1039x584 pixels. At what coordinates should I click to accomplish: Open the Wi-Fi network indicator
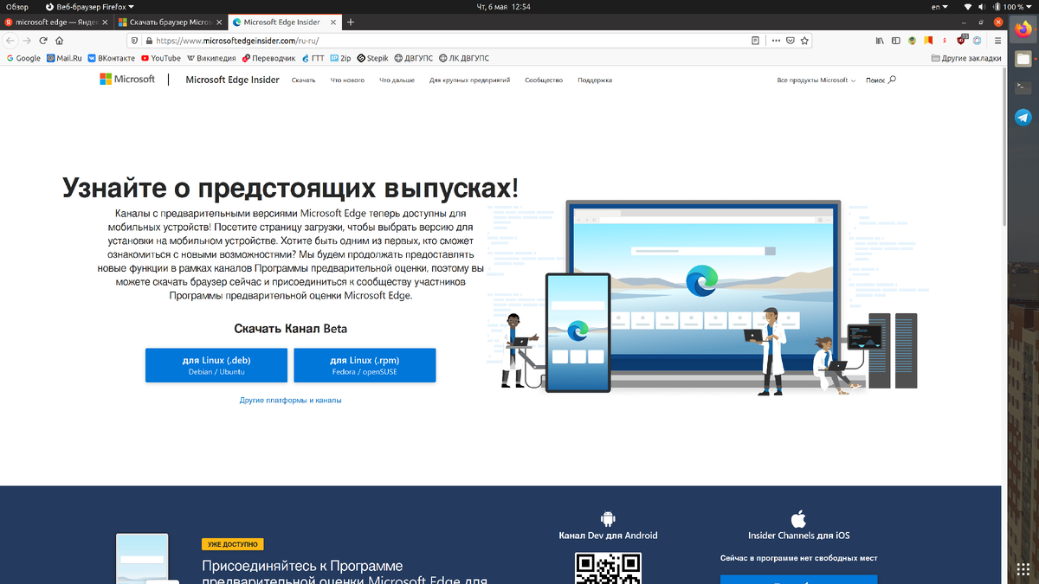968,6
